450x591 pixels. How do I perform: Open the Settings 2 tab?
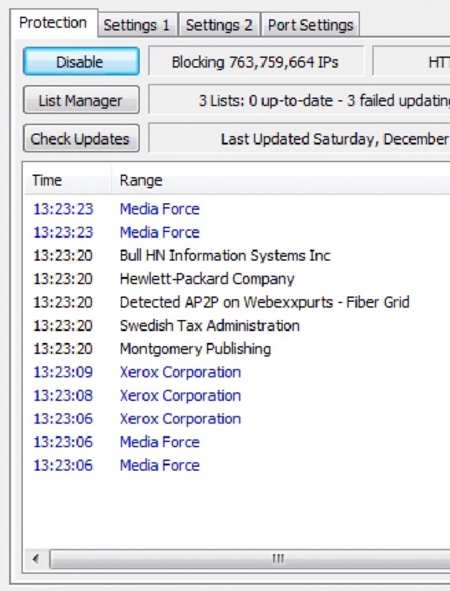coord(219,25)
